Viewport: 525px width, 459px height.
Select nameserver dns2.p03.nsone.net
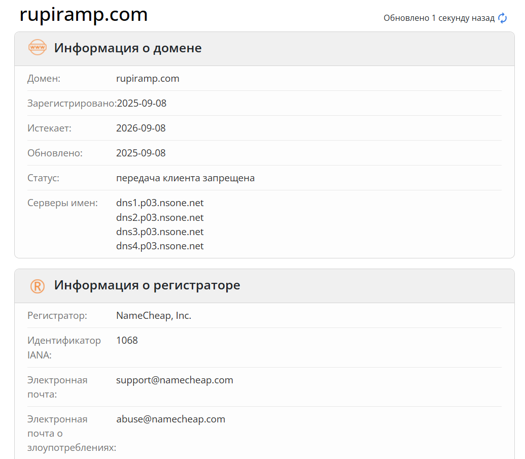coord(160,217)
